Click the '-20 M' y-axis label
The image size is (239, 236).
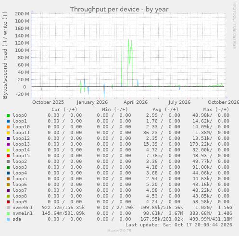tap(23, 94)
